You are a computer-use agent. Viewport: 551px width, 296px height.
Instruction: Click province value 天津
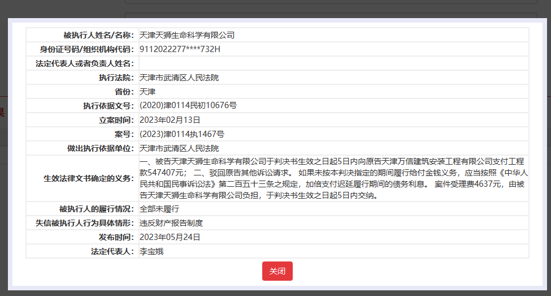pos(147,92)
